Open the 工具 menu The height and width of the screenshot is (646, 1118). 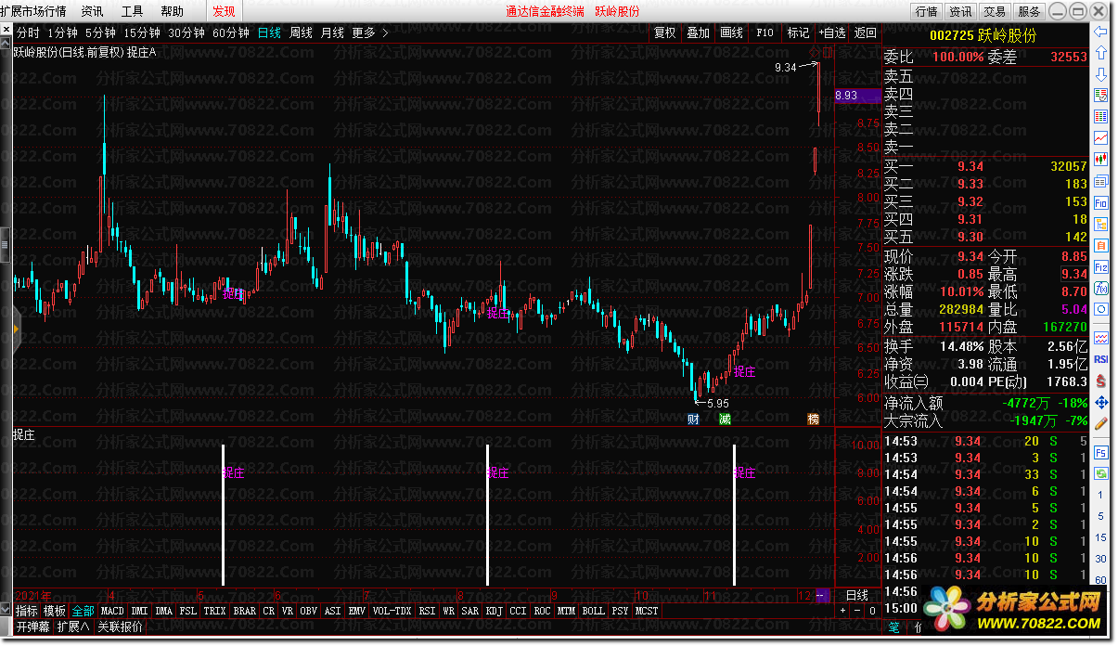132,11
